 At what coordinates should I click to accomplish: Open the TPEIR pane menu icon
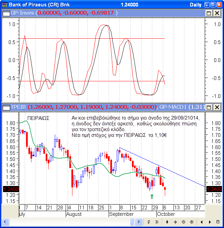point(6,107)
